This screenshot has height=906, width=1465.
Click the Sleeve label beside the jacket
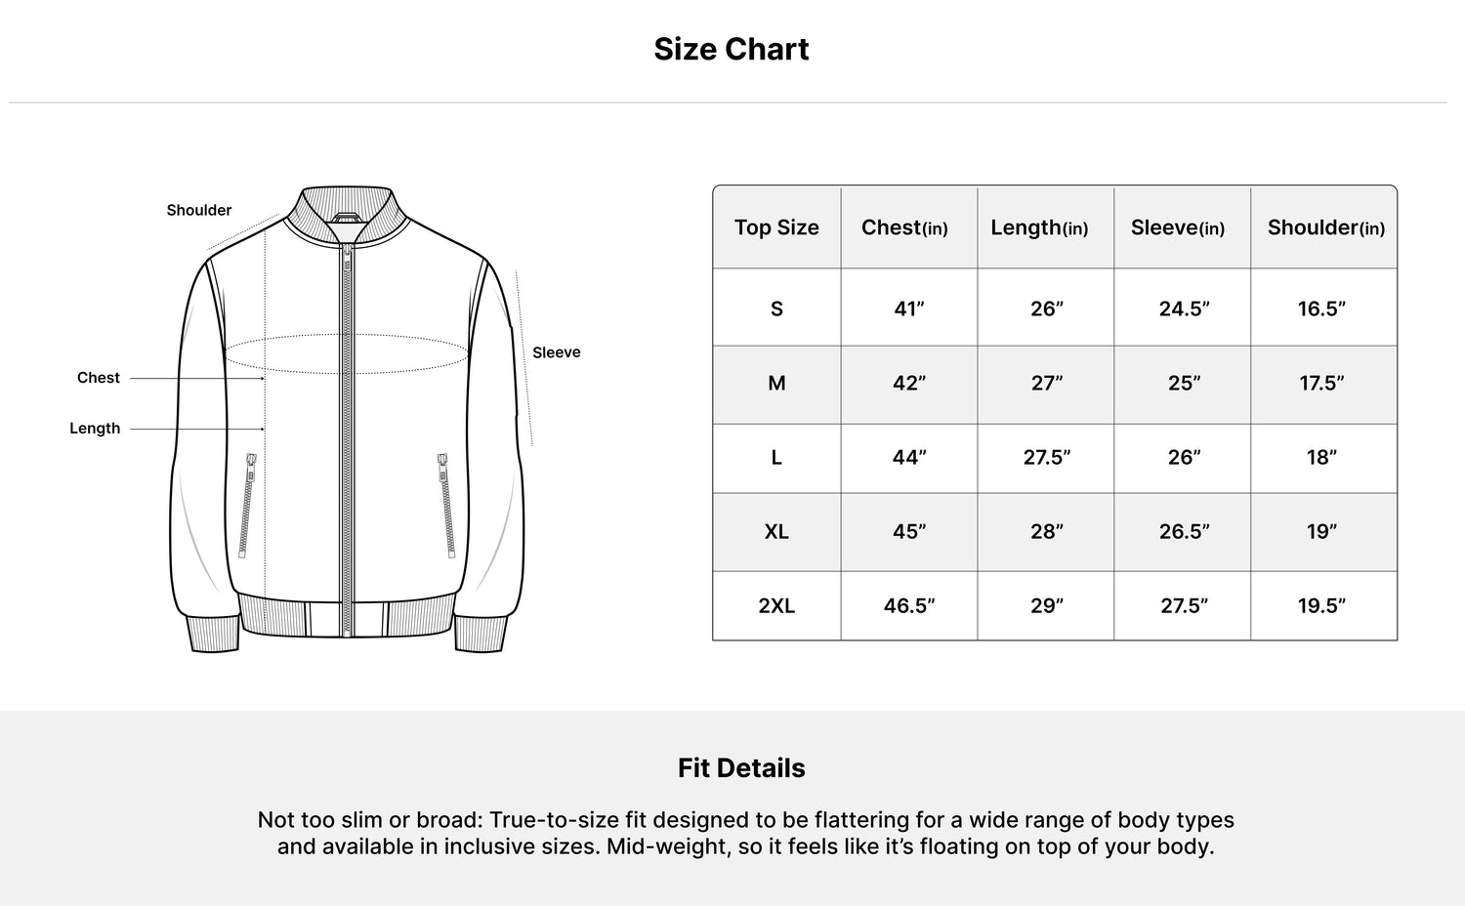(557, 352)
